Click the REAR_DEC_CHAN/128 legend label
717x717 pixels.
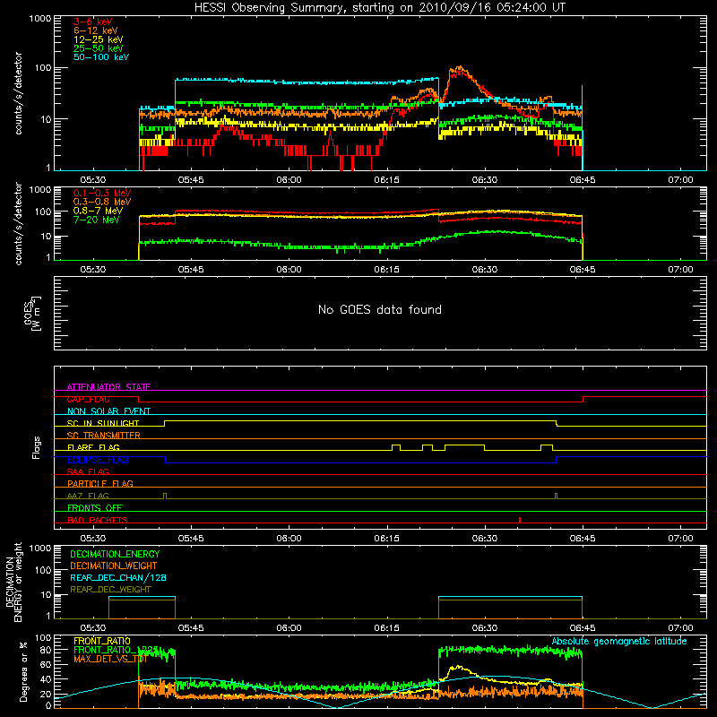tap(118, 577)
